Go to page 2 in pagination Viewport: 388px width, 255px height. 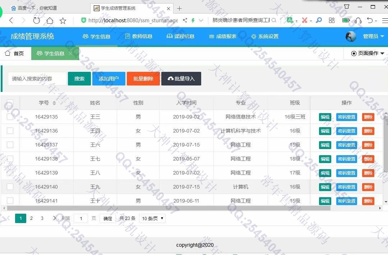click(x=31, y=218)
